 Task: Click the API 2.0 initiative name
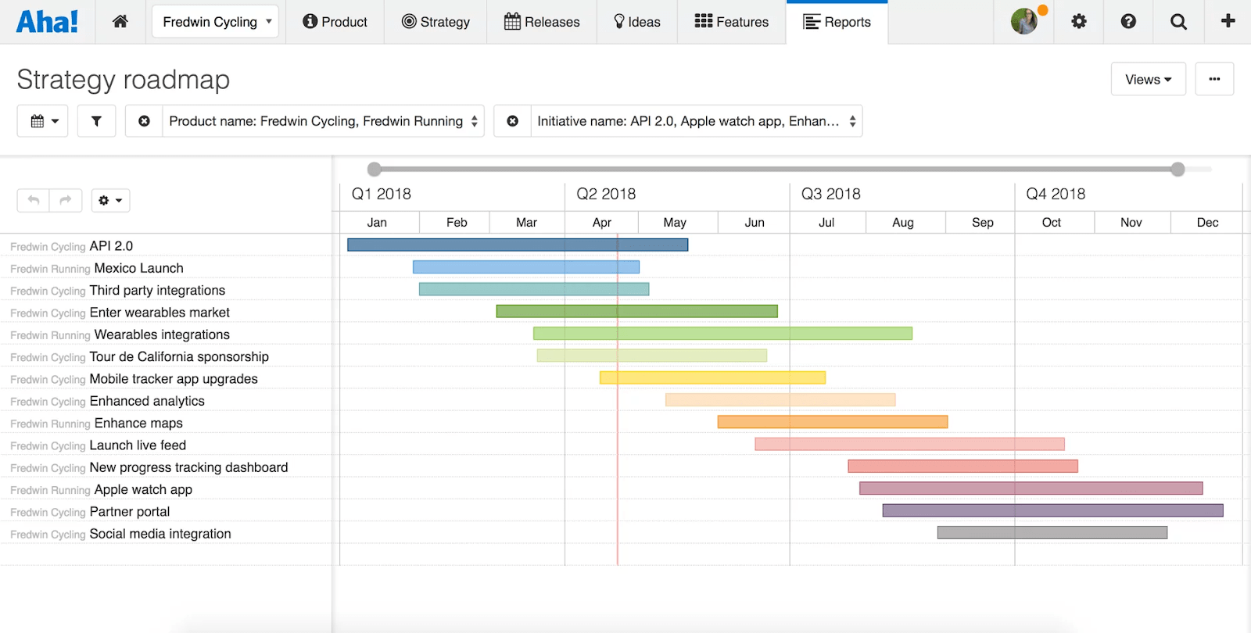coord(111,246)
